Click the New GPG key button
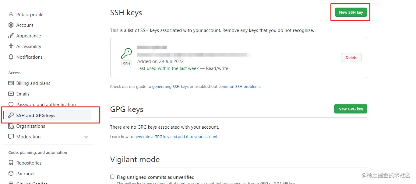The height and width of the screenshot is (184, 416). click(x=351, y=109)
